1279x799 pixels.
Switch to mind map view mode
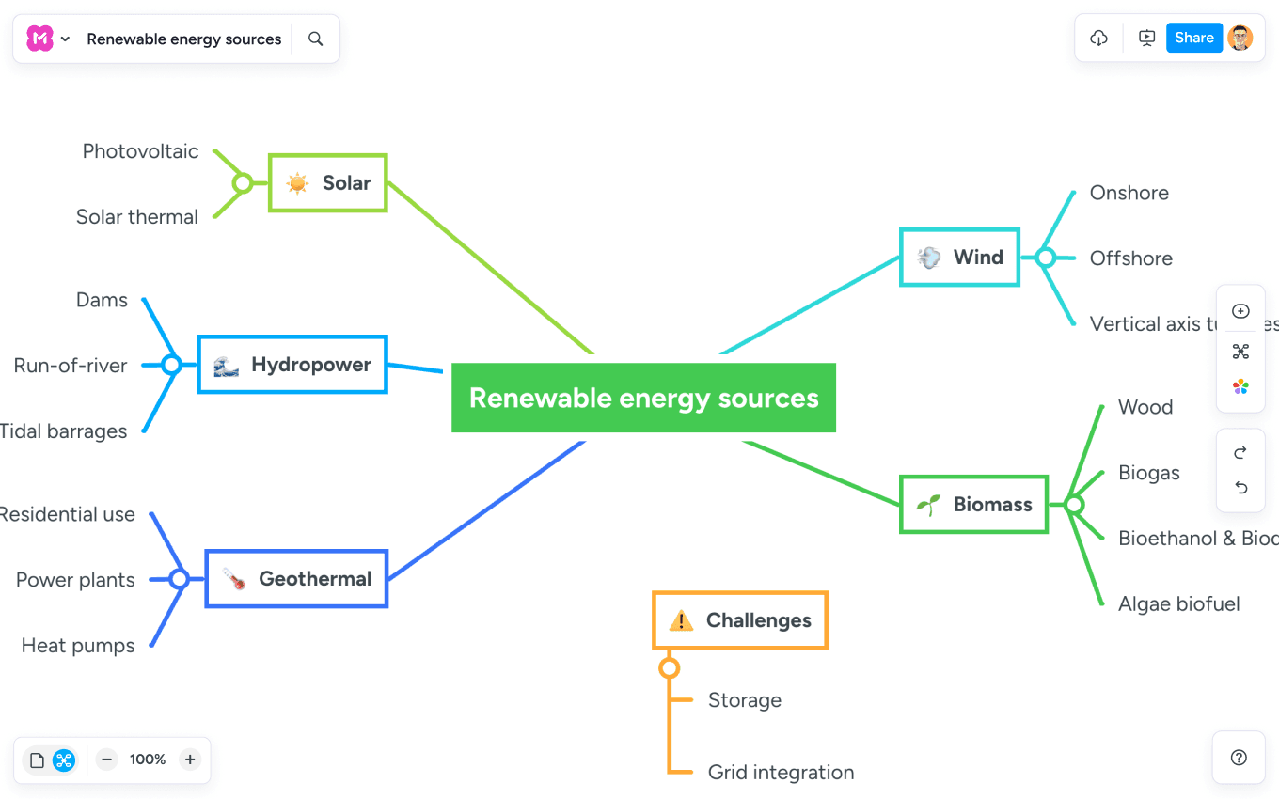click(64, 760)
